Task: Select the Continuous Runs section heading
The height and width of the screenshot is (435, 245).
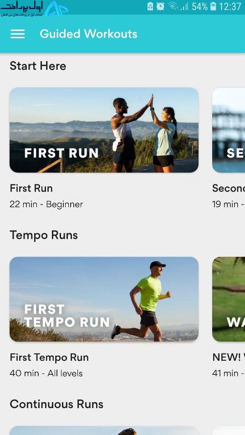Action: tap(56, 404)
